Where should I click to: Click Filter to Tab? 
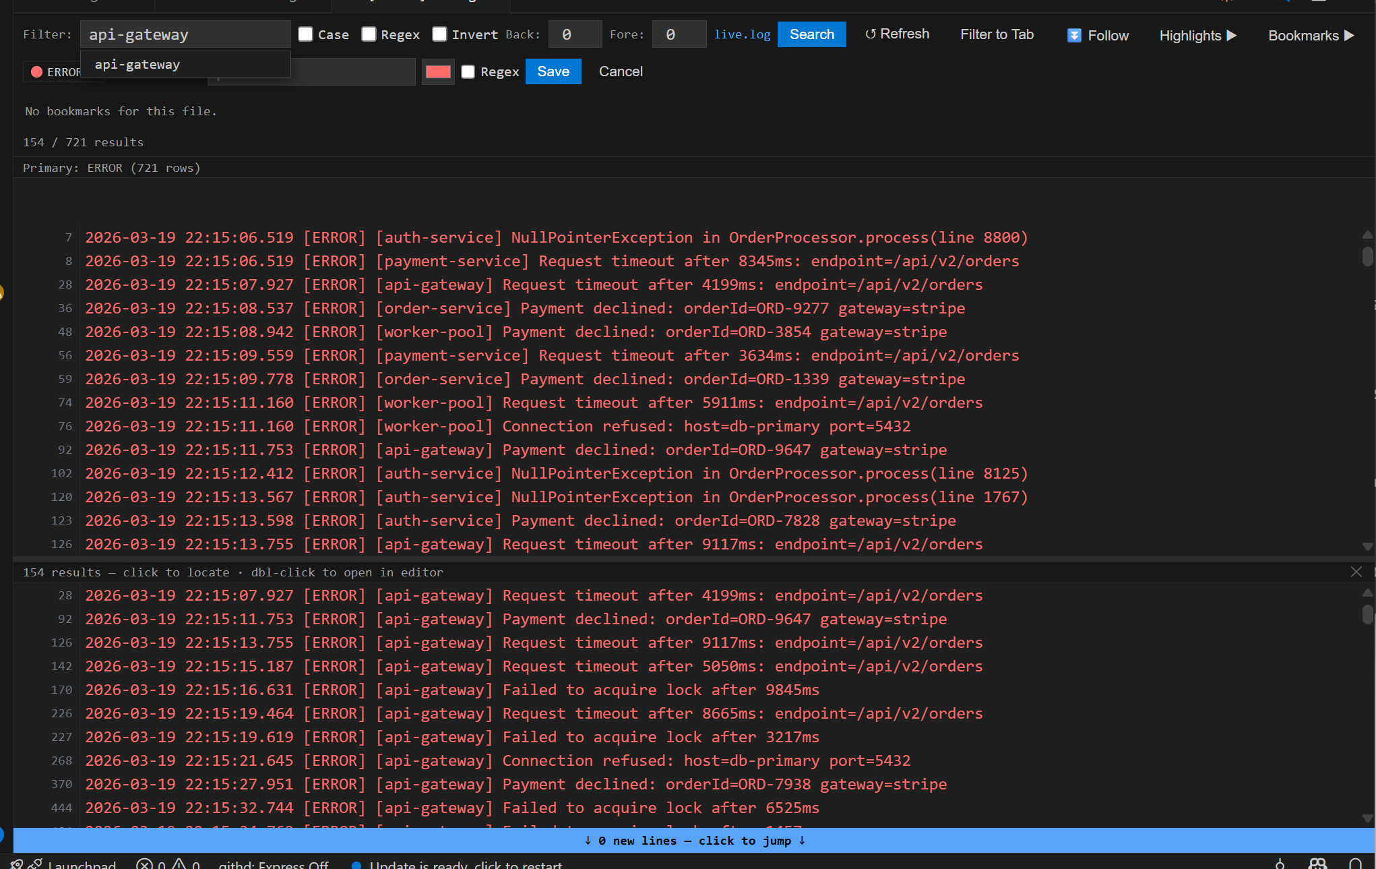997,34
